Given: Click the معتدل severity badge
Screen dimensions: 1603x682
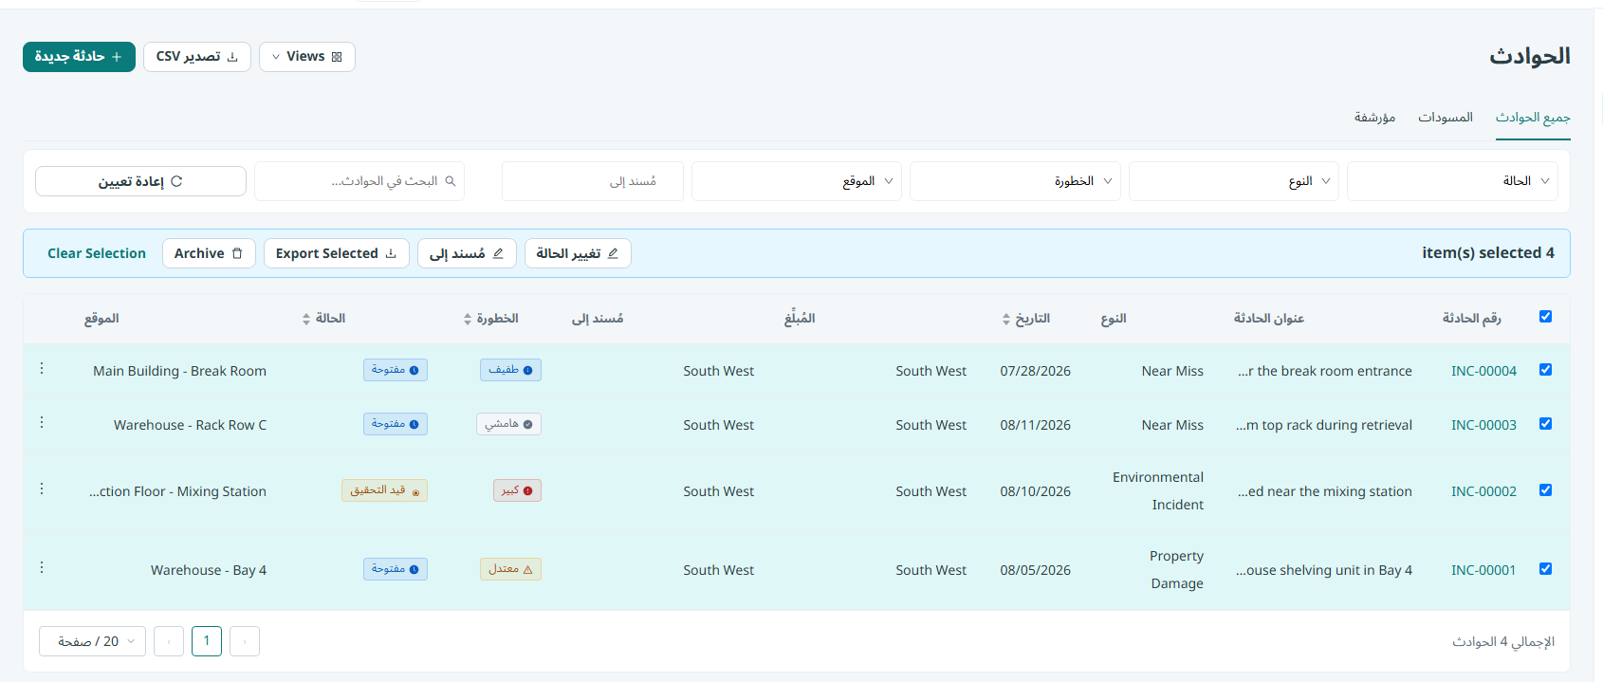Looking at the screenshot, I should [510, 569].
